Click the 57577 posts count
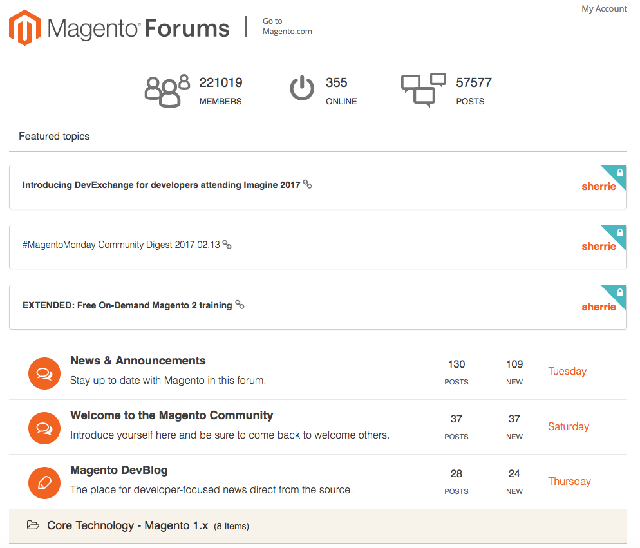640x548 pixels. 474,82
